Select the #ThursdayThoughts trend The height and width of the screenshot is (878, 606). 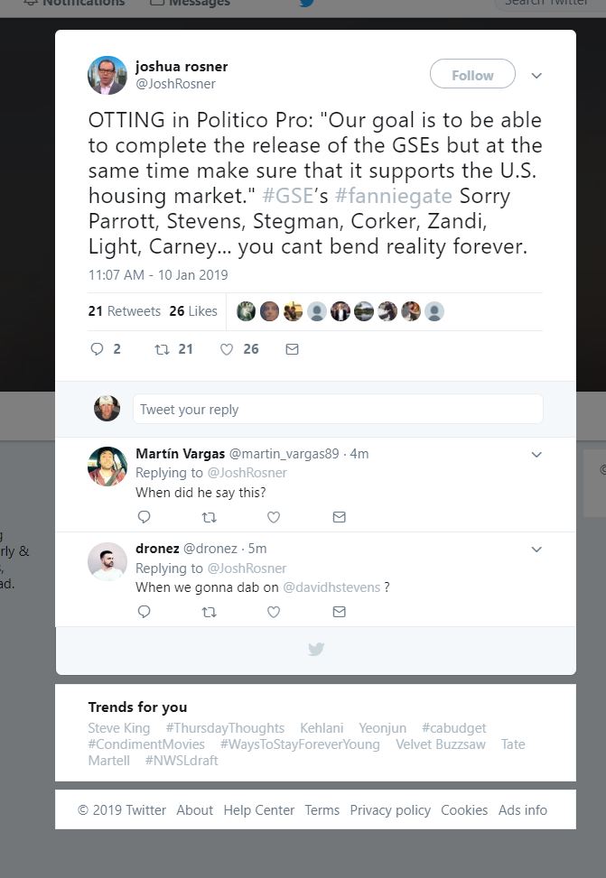225,728
